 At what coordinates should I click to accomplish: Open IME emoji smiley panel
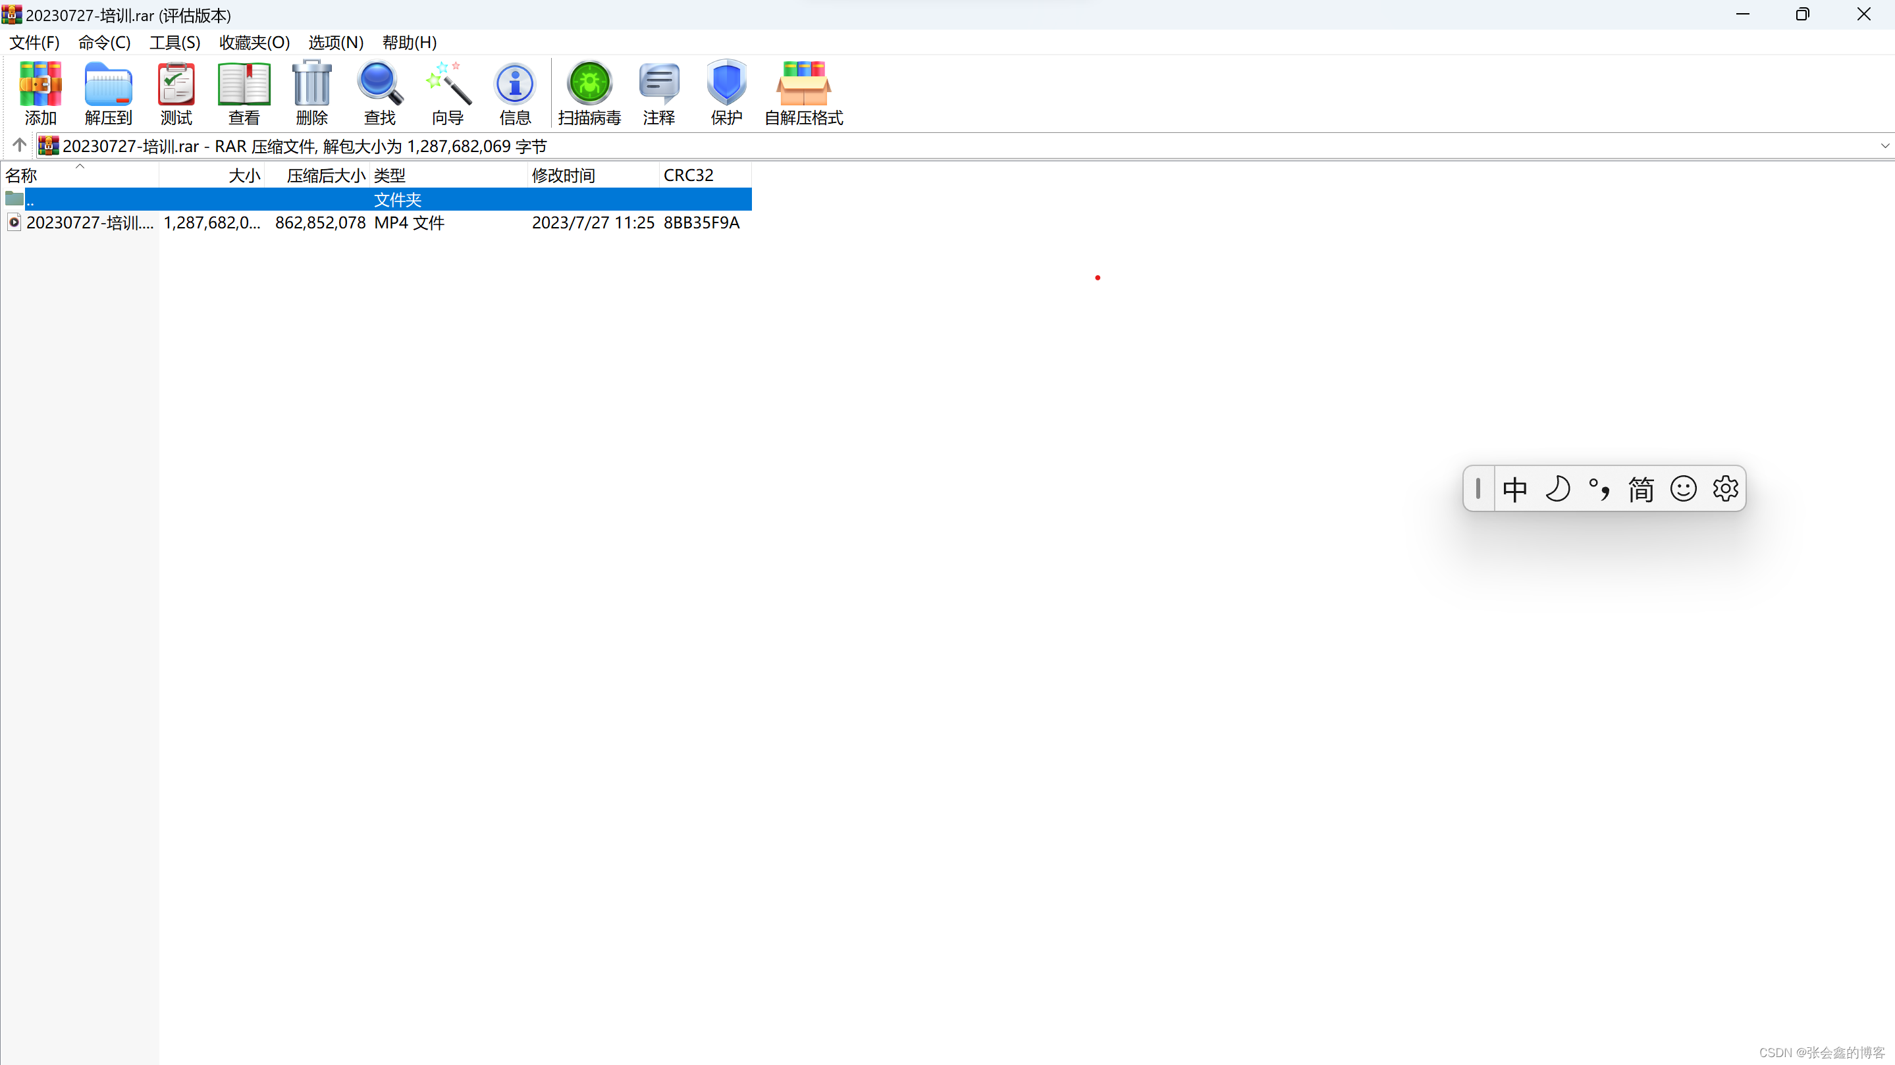[1683, 488]
